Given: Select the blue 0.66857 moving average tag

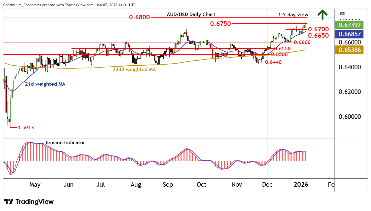Looking at the screenshot, I should click(x=350, y=34).
